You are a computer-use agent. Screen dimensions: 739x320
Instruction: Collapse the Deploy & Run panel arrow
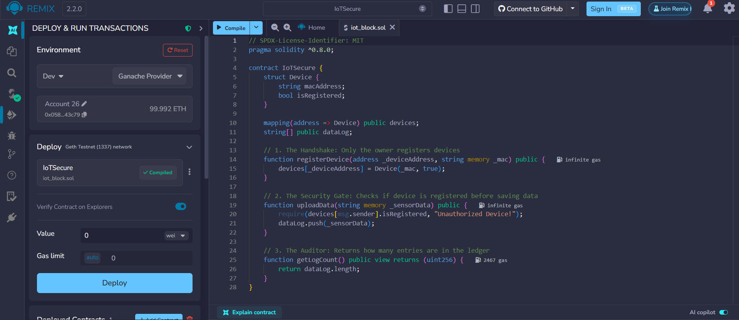coord(201,28)
